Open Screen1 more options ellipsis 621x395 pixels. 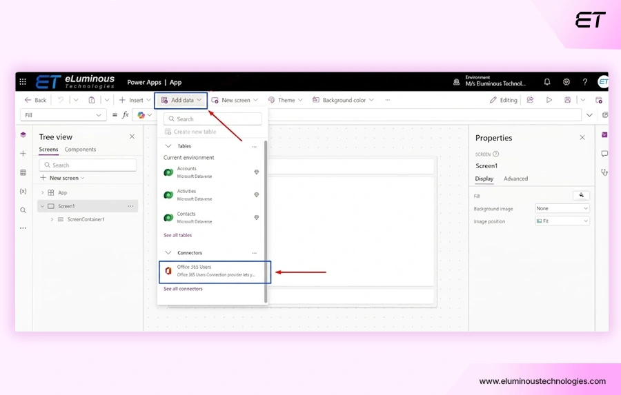pyautogui.click(x=130, y=206)
